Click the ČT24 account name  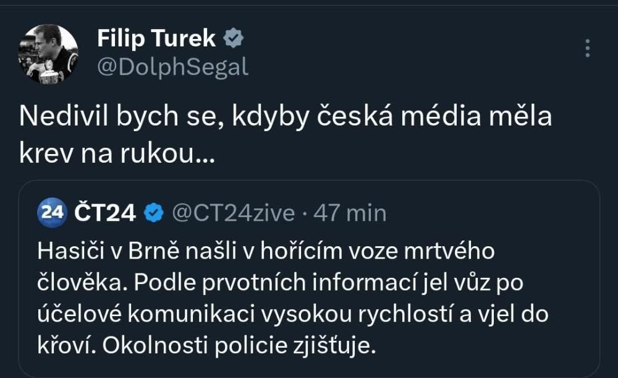click(x=105, y=213)
